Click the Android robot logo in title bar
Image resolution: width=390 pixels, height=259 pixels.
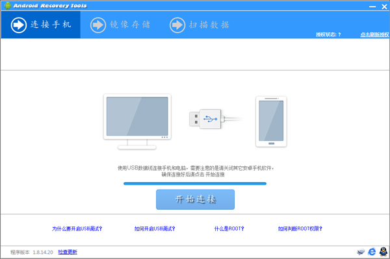pos(8,5)
